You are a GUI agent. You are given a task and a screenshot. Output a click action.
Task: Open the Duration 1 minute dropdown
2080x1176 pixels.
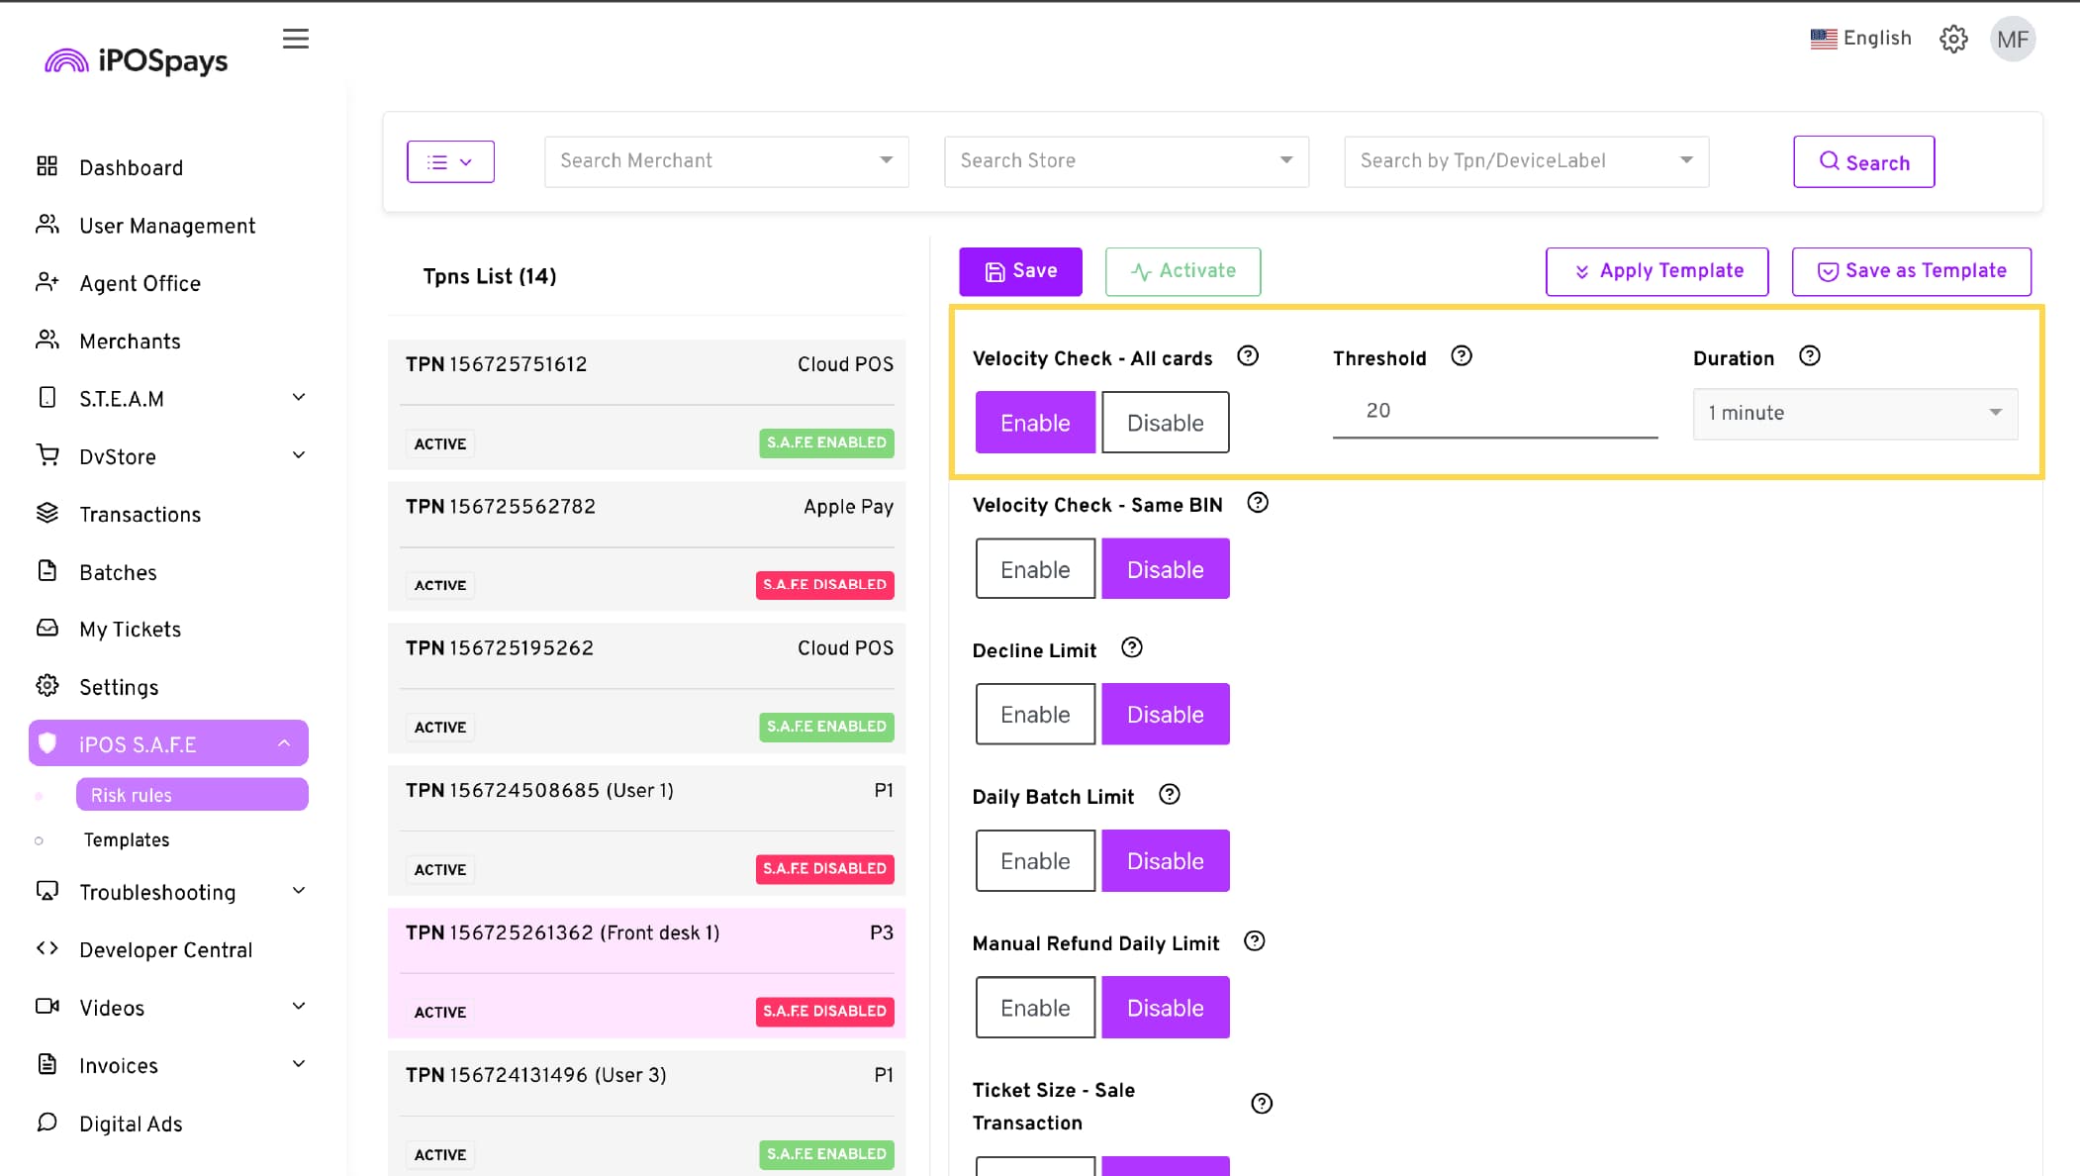pos(1854,413)
